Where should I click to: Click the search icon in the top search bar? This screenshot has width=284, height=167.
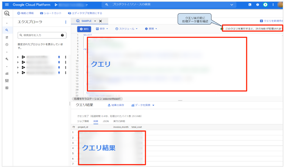pos(107,5)
